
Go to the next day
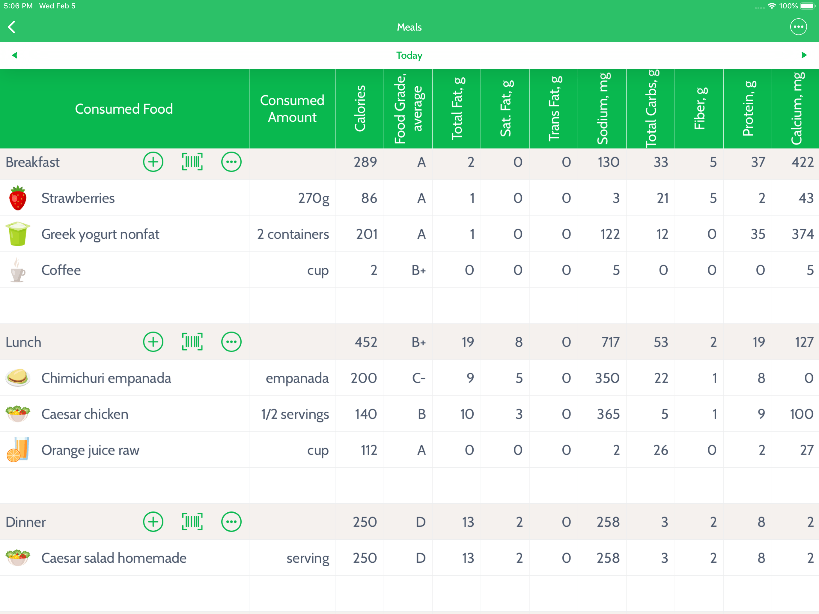click(803, 55)
